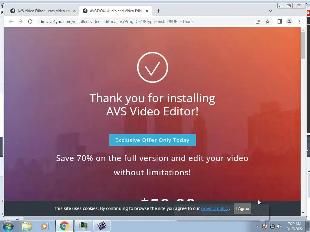Open a new browser tab
Image resolution: width=310 pixels, height=232 pixels.
coord(158,11)
